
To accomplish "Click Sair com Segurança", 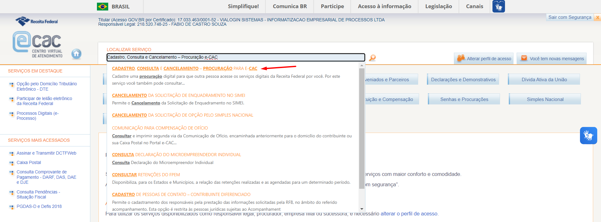I will click(570, 17).
